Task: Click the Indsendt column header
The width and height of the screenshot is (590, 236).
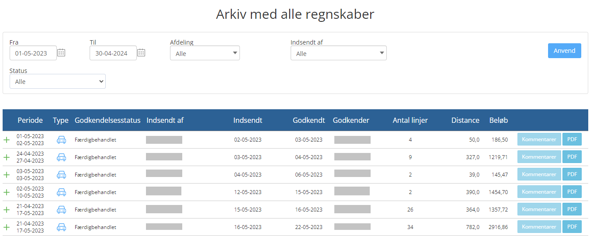Action: coord(248,120)
